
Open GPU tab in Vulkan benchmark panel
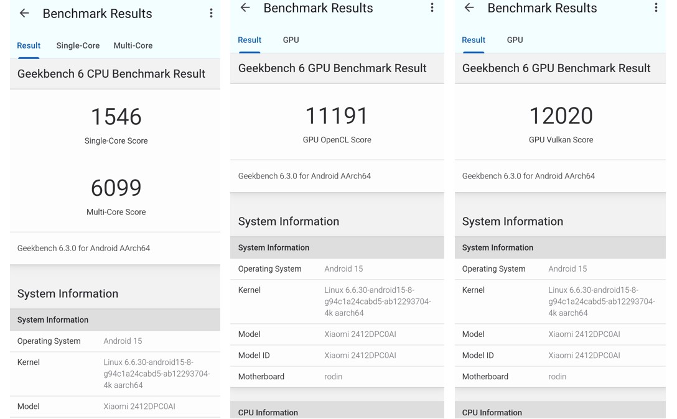(x=515, y=40)
